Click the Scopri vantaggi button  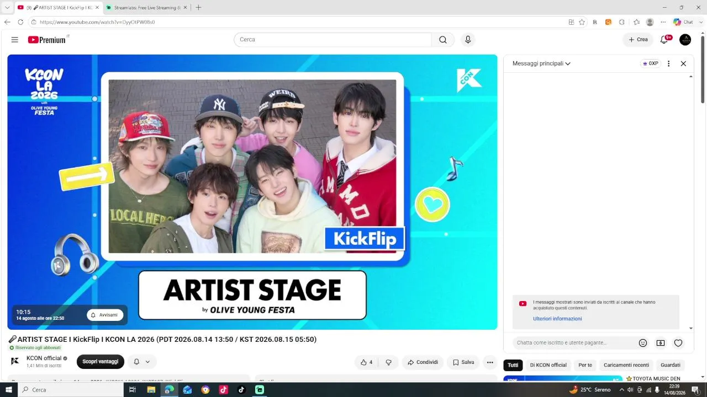tap(101, 362)
